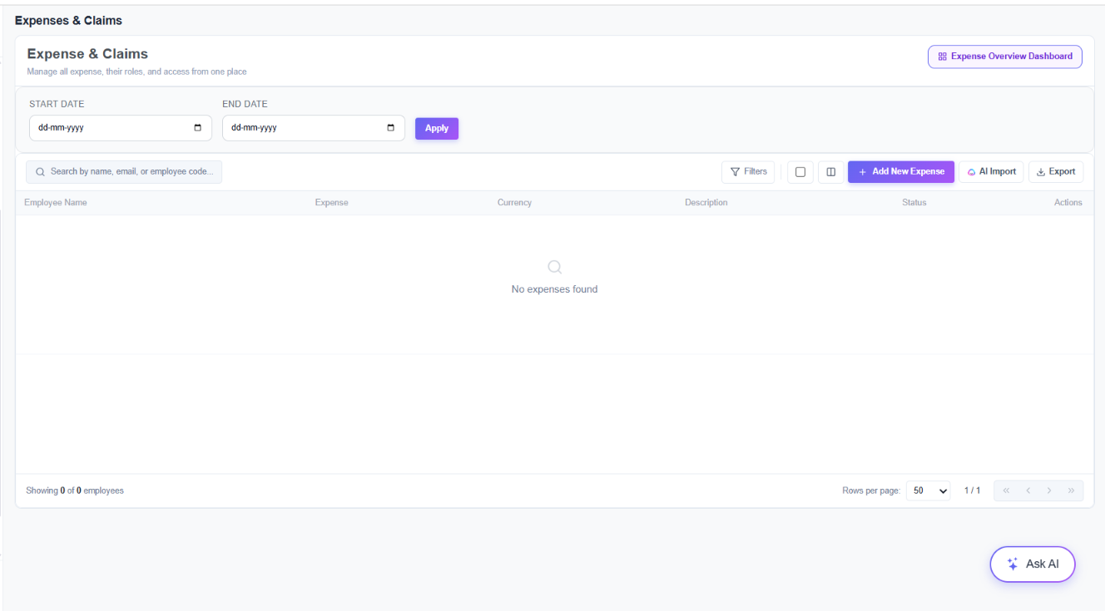Click the search box for employees

124,172
